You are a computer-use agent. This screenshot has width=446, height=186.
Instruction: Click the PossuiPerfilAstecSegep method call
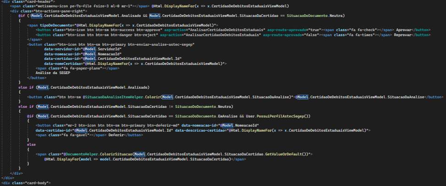click(280, 116)
